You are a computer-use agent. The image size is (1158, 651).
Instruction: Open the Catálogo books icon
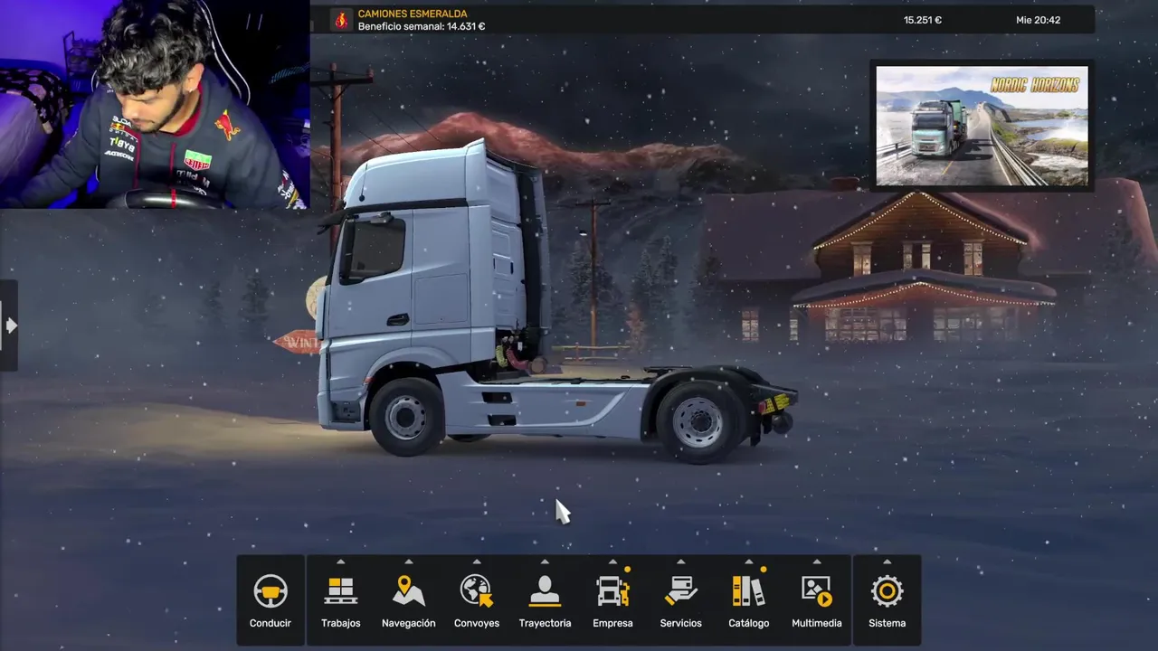[x=748, y=591]
